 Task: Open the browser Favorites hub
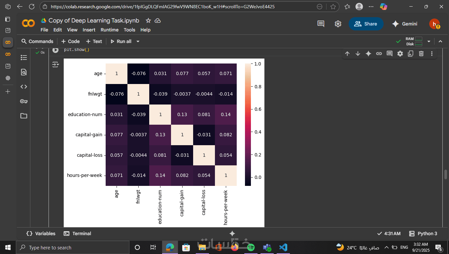[347, 7]
